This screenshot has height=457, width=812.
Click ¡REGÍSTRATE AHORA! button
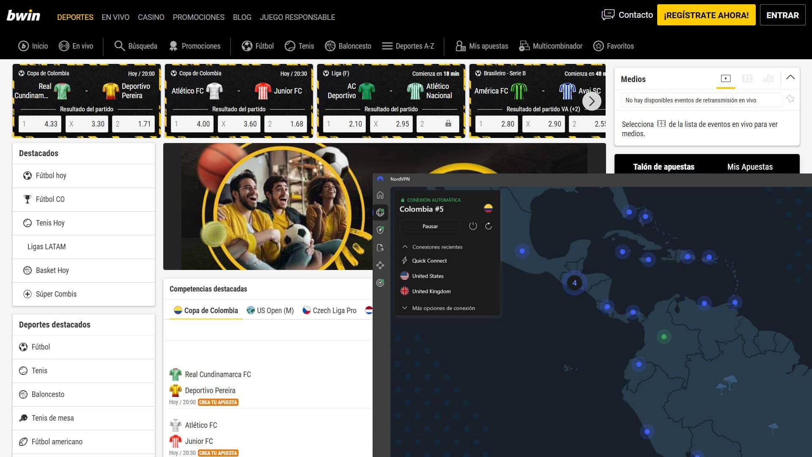(x=706, y=14)
